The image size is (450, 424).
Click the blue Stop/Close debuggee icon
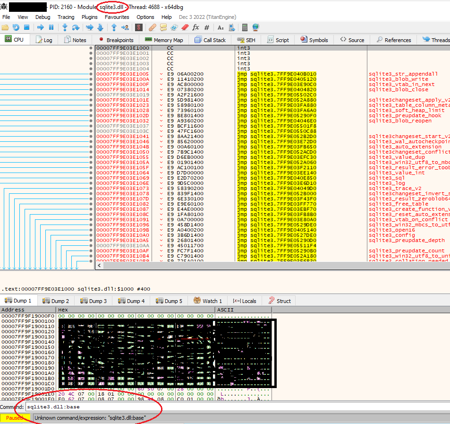(x=27, y=27)
